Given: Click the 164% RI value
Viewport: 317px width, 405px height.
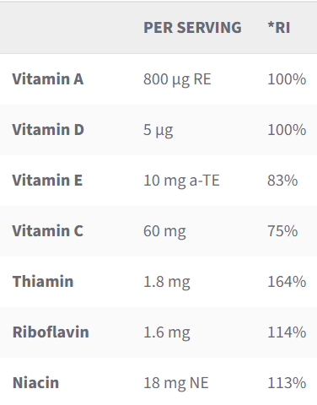Looking at the screenshot, I should [x=287, y=282].
